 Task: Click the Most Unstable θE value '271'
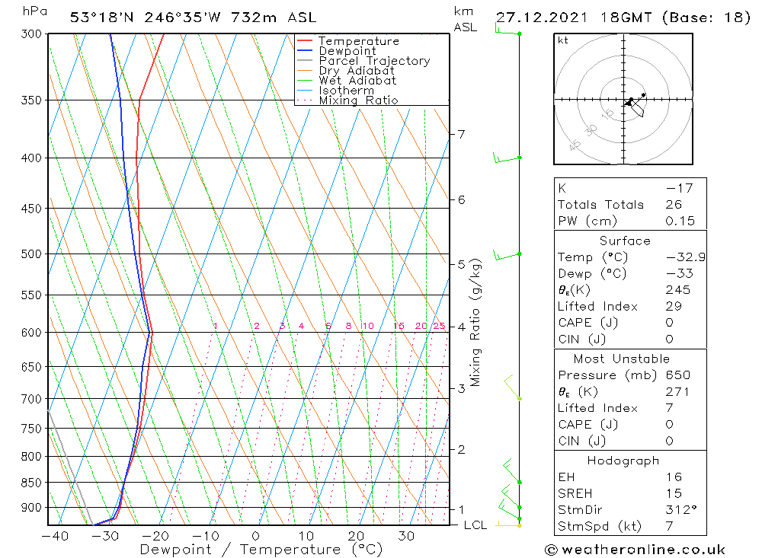point(677,392)
